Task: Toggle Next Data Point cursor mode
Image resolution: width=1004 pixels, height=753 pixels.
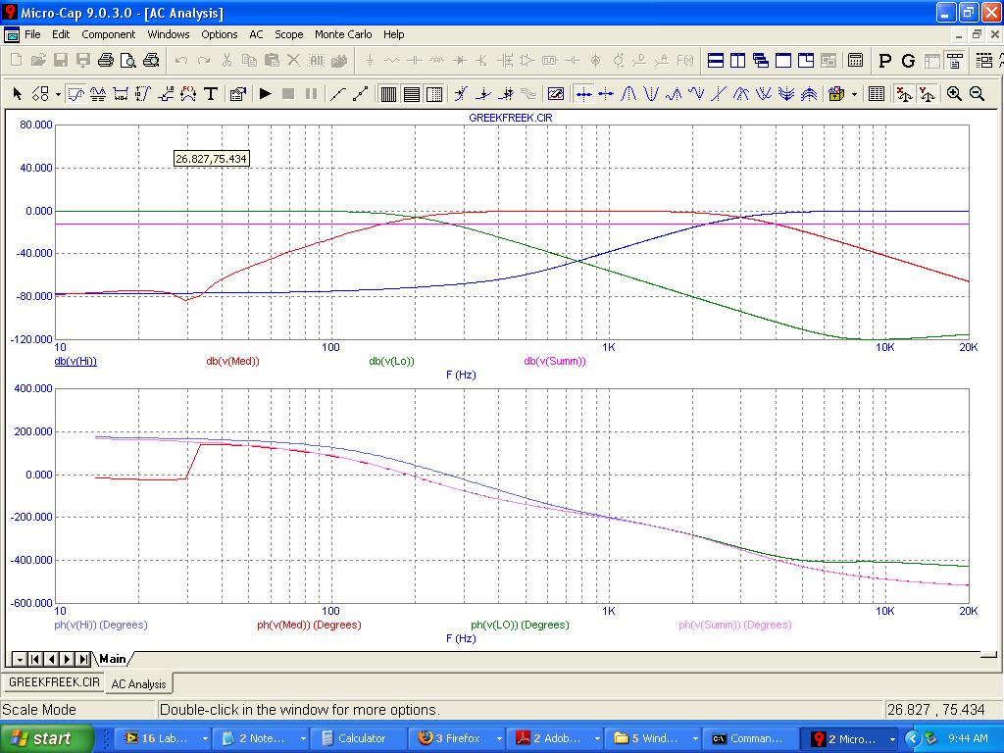Action: pos(582,94)
